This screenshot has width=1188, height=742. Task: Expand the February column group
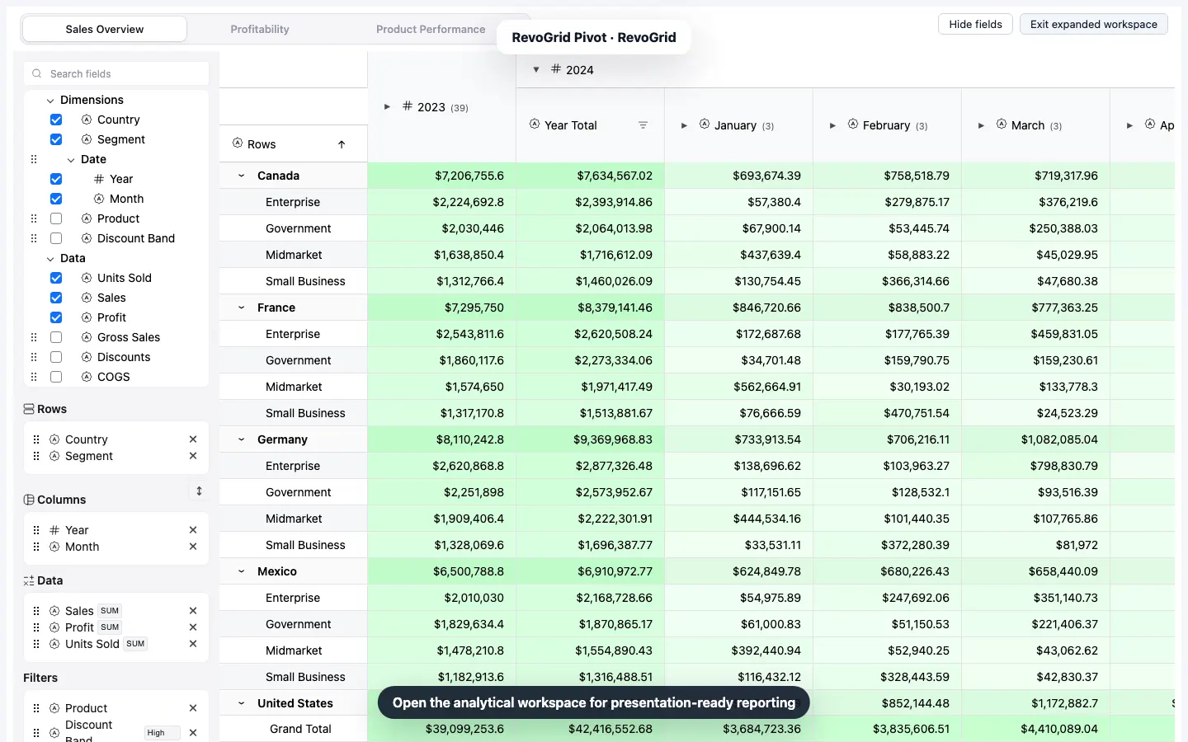[x=832, y=125]
